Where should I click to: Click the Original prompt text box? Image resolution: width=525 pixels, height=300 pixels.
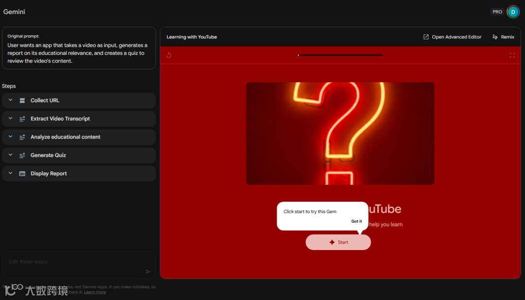79,48
